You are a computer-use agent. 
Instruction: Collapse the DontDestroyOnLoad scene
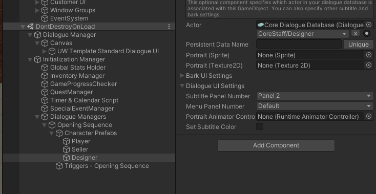pyautogui.click(x=23, y=27)
